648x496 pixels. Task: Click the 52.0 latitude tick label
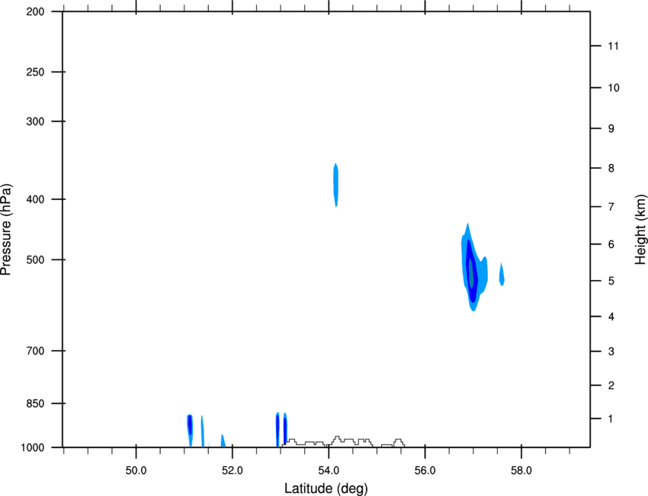tap(233, 471)
